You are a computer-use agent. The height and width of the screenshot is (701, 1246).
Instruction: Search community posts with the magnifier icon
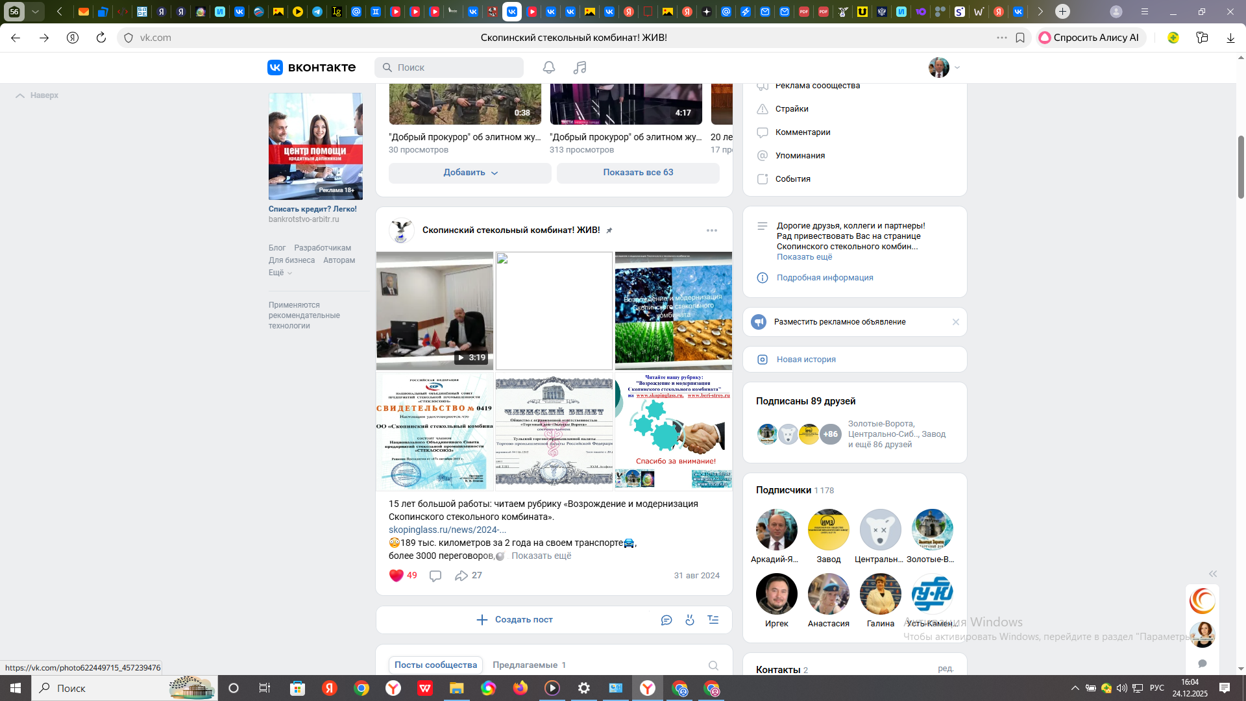click(713, 665)
